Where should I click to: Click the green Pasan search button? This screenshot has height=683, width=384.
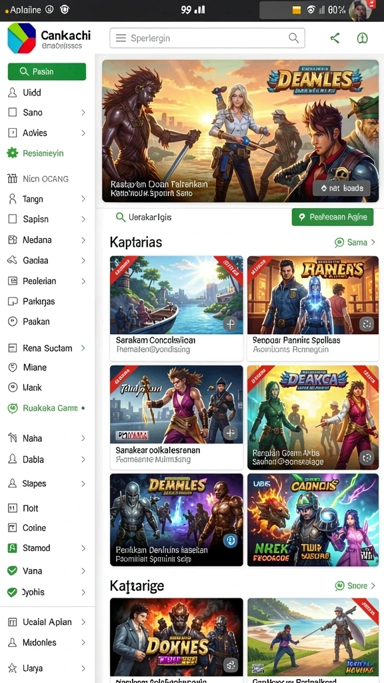[47, 71]
